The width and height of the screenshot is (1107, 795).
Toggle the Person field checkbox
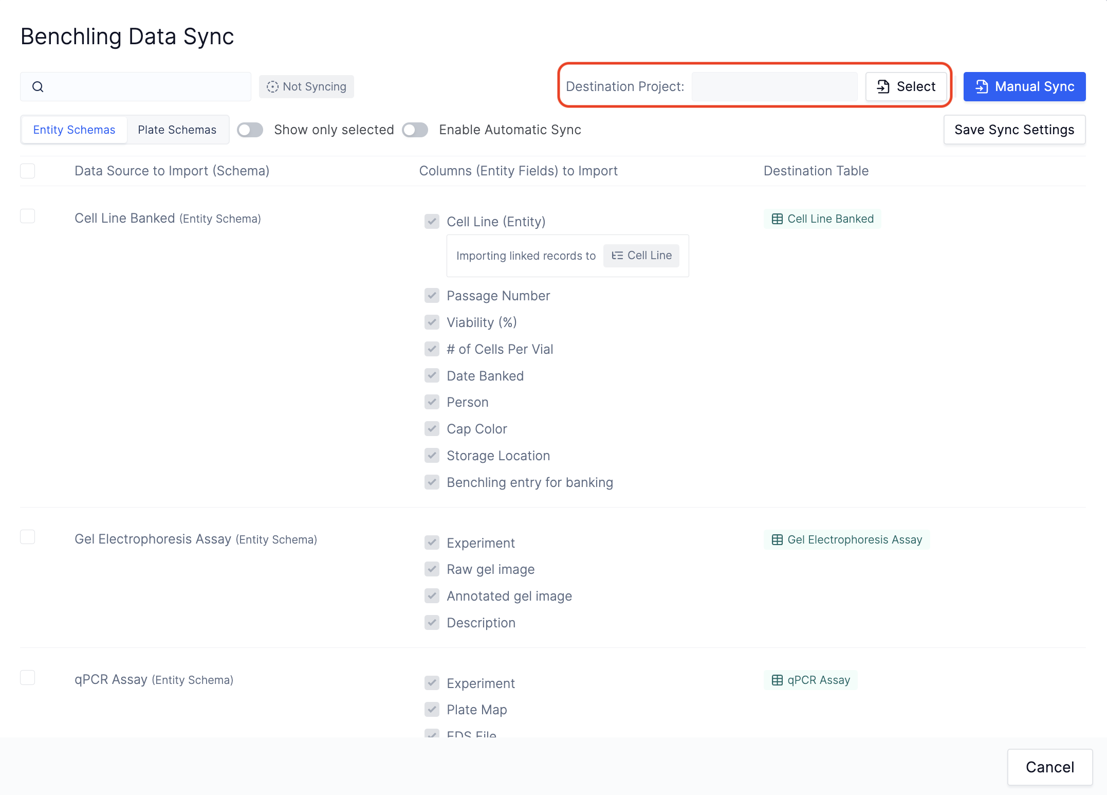click(432, 402)
